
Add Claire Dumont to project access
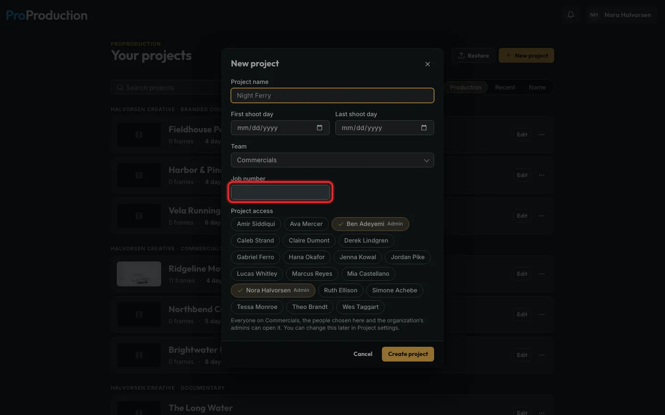309,241
